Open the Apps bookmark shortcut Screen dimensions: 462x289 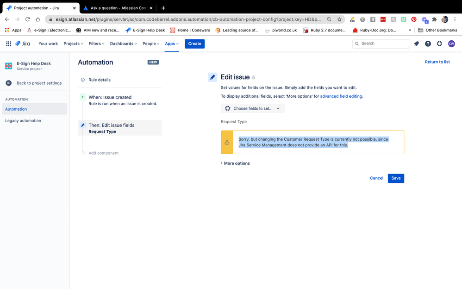(13, 30)
